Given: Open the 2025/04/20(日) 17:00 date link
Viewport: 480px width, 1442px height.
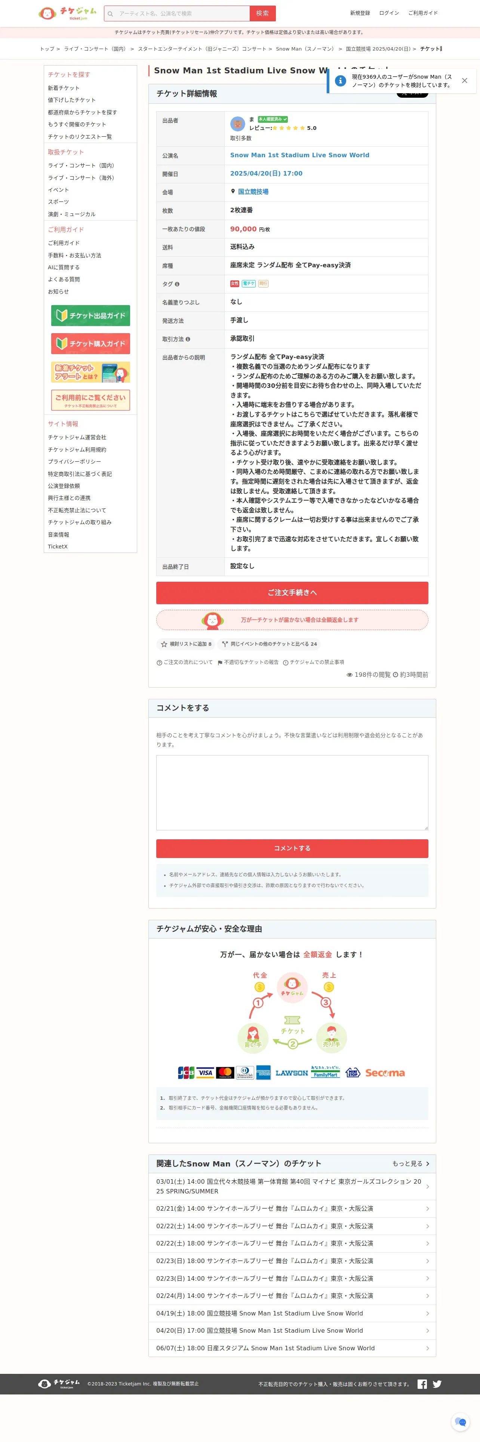Looking at the screenshot, I should coord(266,174).
